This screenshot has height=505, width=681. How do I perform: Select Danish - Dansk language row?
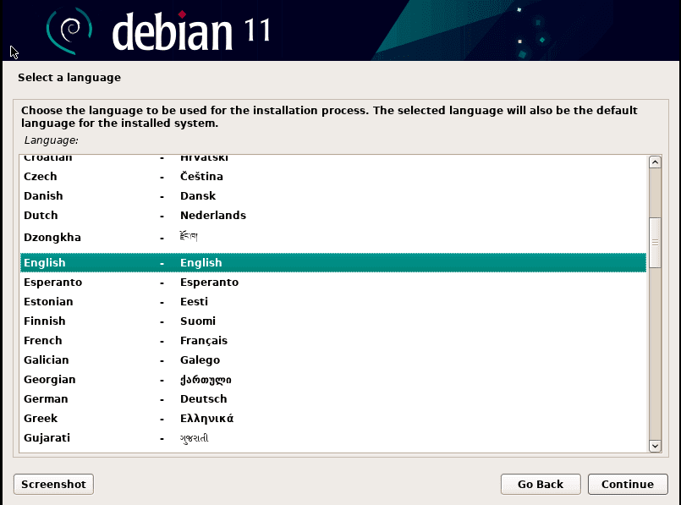pyautogui.click(x=333, y=196)
